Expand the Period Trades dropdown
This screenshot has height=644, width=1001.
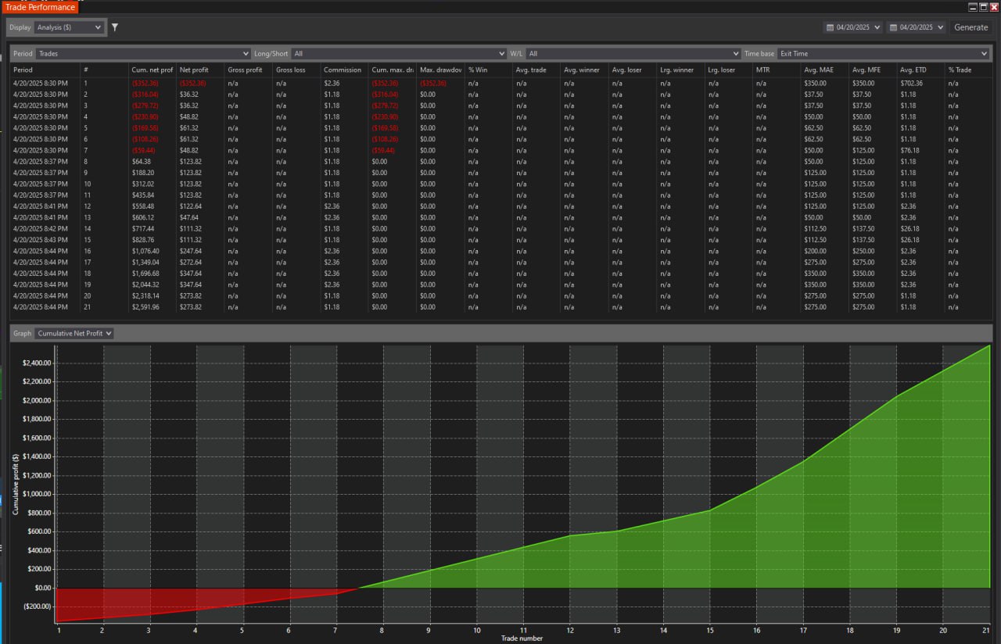[x=142, y=54]
